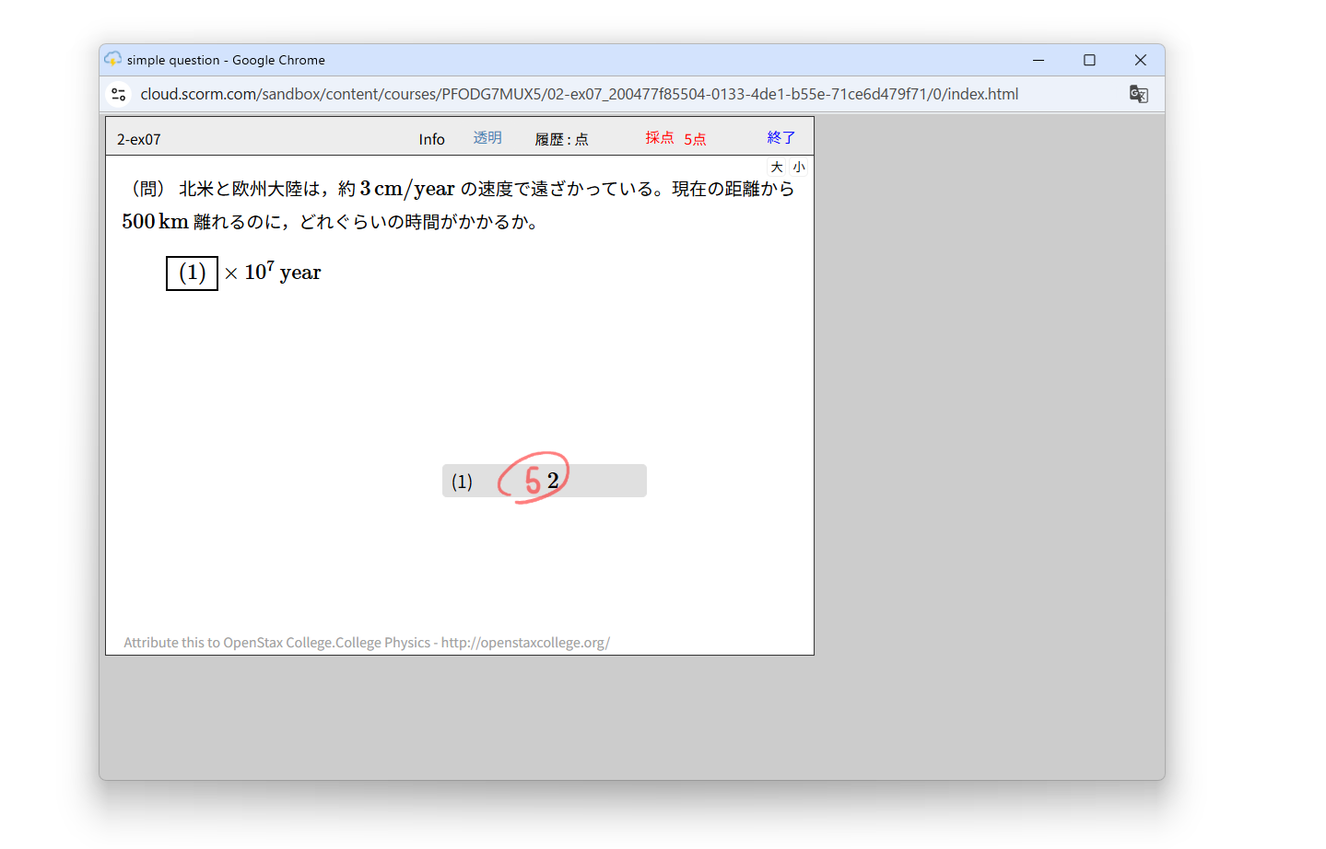Open the 履歴 history item
This screenshot has height=849, width=1326.
(x=561, y=139)
